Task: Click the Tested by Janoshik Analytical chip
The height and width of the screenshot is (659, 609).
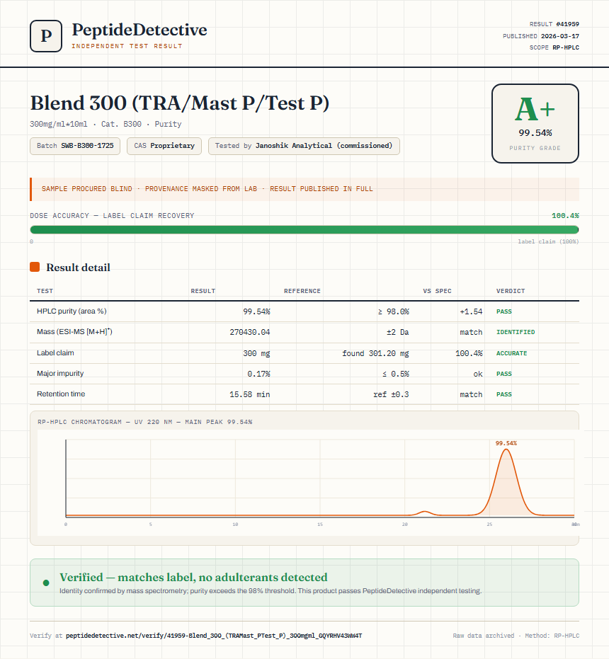Action: point(304,146)
